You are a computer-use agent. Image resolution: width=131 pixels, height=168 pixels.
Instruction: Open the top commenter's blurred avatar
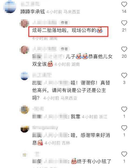point(9,6)
